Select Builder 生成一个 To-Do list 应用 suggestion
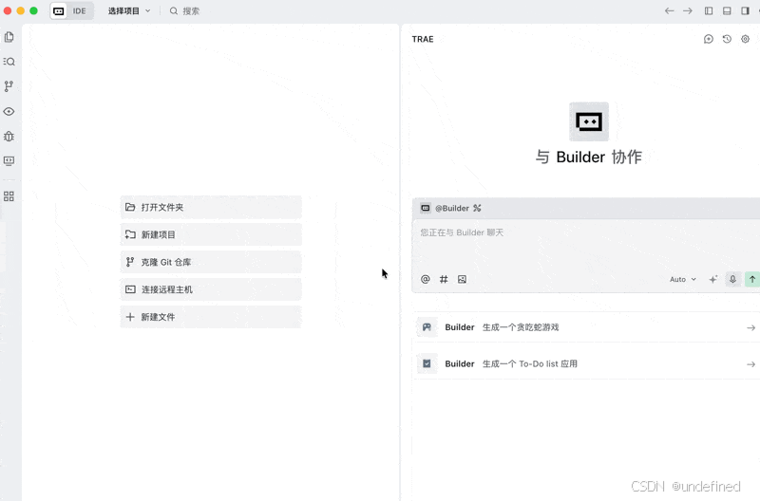 click(586, 364)
